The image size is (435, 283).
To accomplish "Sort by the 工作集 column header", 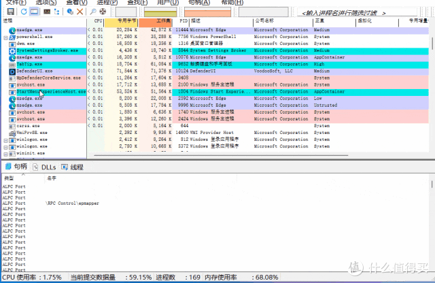I will pos(156,22).
